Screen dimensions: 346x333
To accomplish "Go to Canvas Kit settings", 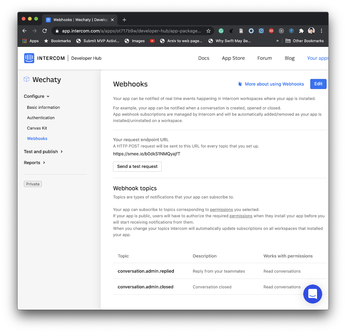I will point(37,128).
